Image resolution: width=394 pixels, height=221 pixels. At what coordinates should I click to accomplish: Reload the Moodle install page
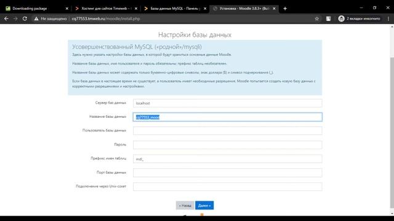[25, 18]
